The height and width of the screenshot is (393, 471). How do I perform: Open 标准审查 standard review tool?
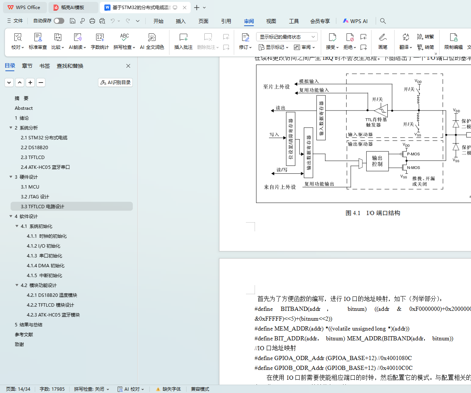click(x=38, y=37)
